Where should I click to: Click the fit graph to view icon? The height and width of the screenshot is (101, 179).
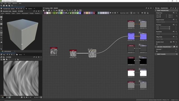point(44,10)
